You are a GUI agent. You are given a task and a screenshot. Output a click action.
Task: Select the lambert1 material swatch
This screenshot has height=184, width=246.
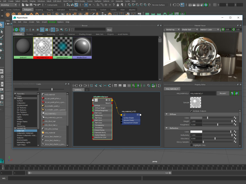pos(23,48)
